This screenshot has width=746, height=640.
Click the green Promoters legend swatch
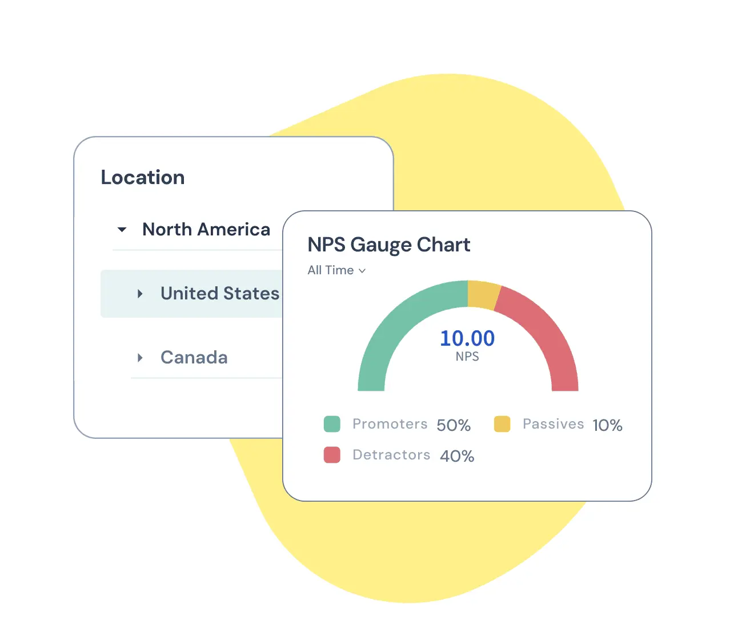click(332, 424)
